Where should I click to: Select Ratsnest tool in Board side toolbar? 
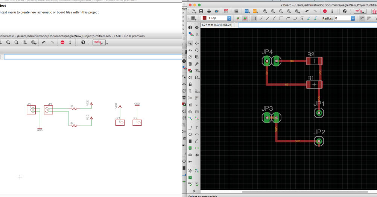190,171
